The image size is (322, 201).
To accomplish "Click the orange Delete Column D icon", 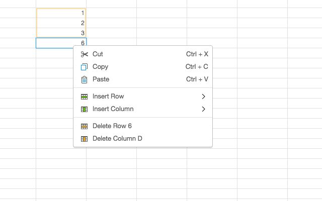I will point(84,139).
